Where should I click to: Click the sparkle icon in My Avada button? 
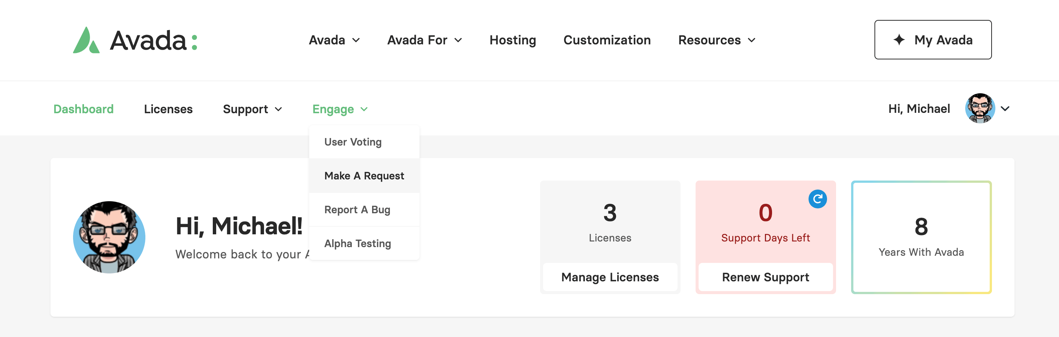[899, 40]
